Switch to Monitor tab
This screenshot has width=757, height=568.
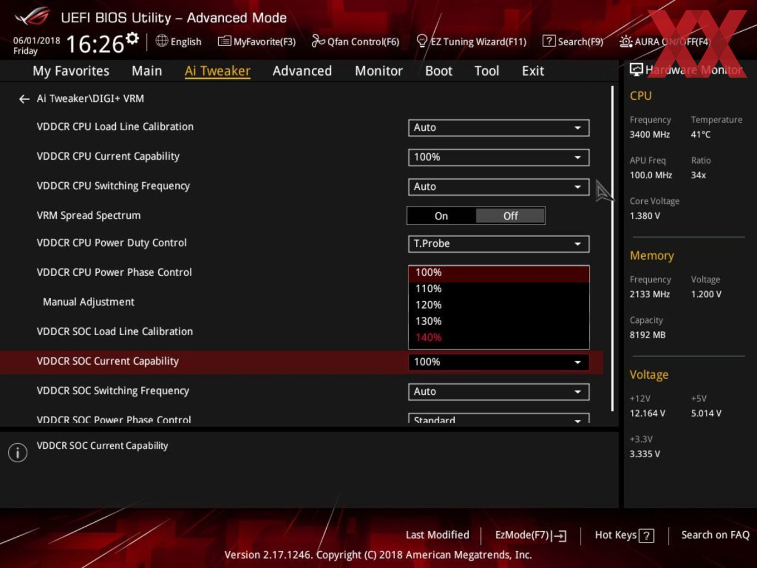click(x=378, y=71)
